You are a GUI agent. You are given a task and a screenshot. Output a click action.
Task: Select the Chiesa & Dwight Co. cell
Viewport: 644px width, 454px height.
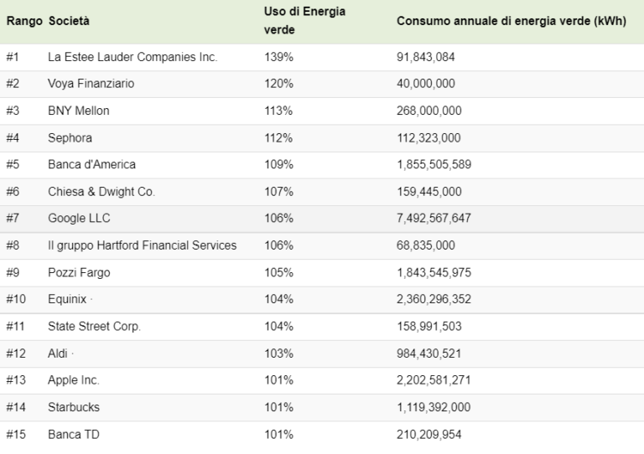tap(101, 192)
